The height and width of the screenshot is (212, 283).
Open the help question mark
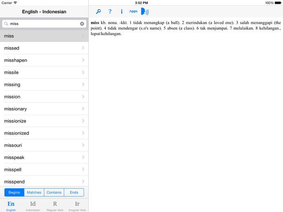click(110, 11)
